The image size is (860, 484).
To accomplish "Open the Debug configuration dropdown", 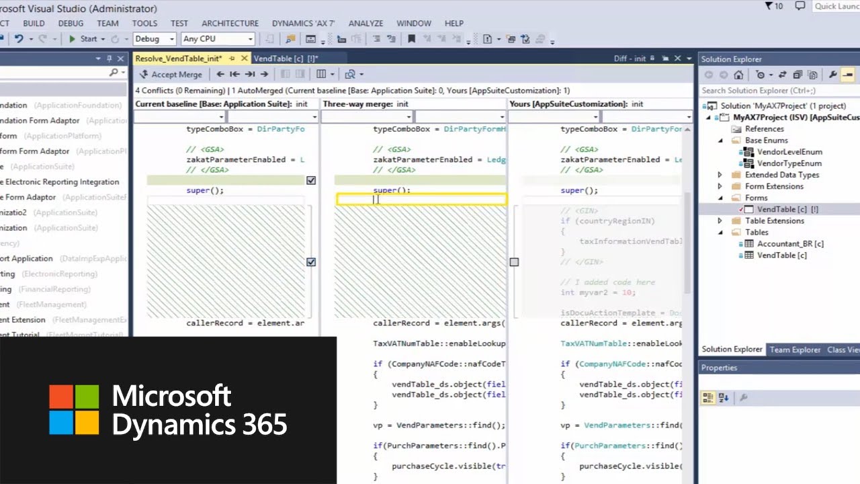I will point(154,39).
